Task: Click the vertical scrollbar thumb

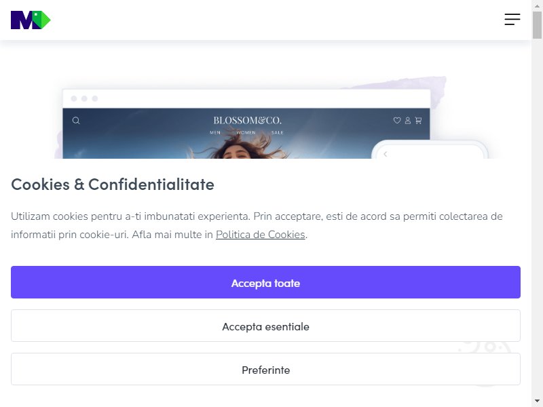Action: click(x=537, y=25)
